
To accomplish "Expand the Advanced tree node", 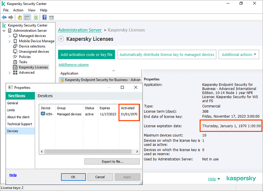I will [10, 72].
